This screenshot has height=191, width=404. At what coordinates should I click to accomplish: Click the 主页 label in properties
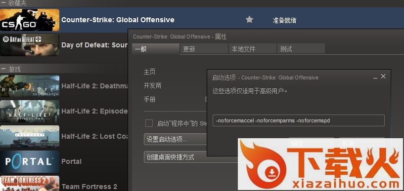click(x=150, y=72)
